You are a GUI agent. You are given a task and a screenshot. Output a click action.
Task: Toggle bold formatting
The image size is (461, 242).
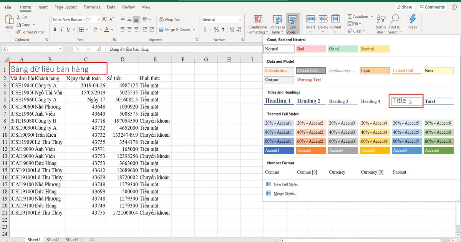click(x=54, y=29)
